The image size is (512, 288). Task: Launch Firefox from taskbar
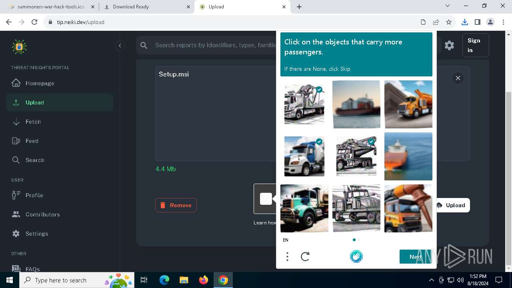point(204,280)
